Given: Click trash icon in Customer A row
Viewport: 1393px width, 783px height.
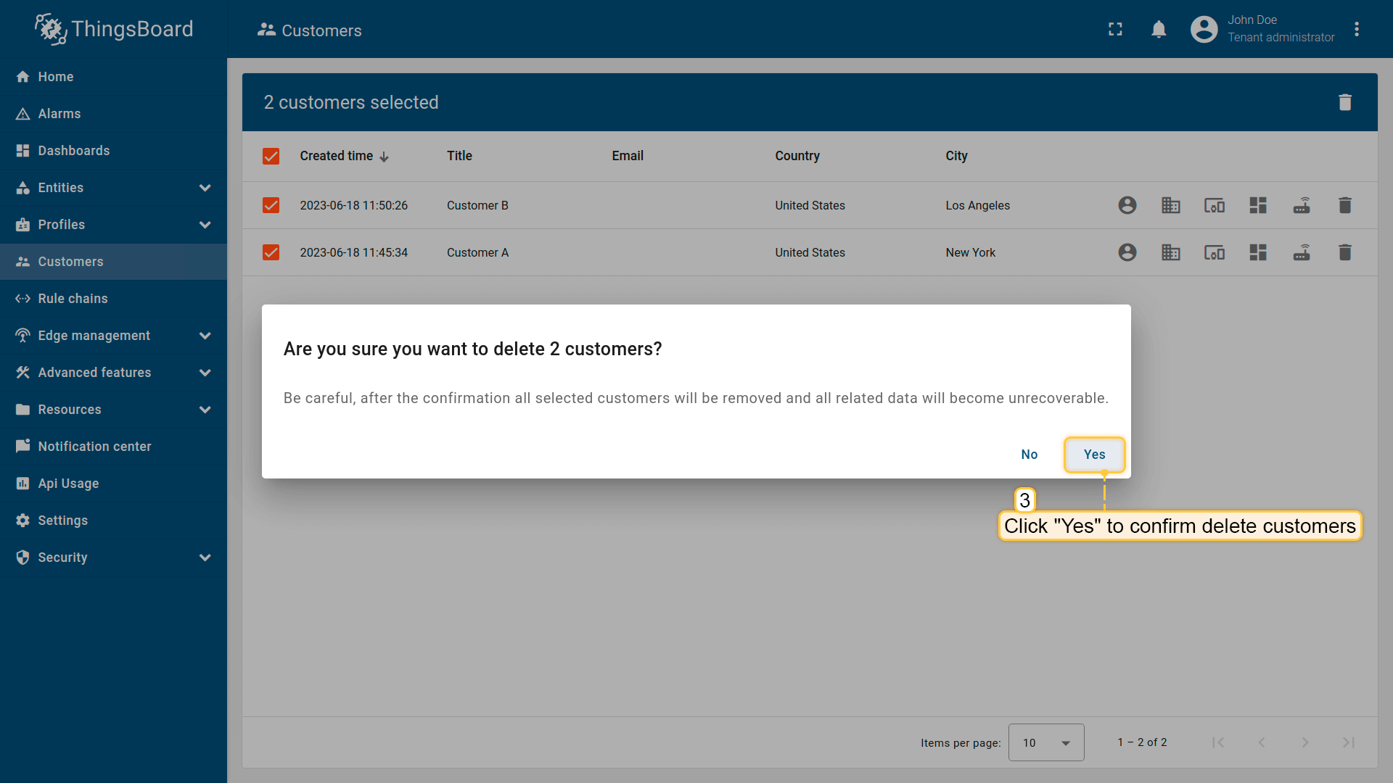Looking at the screenshot, I should click(x=1344, y=252).
